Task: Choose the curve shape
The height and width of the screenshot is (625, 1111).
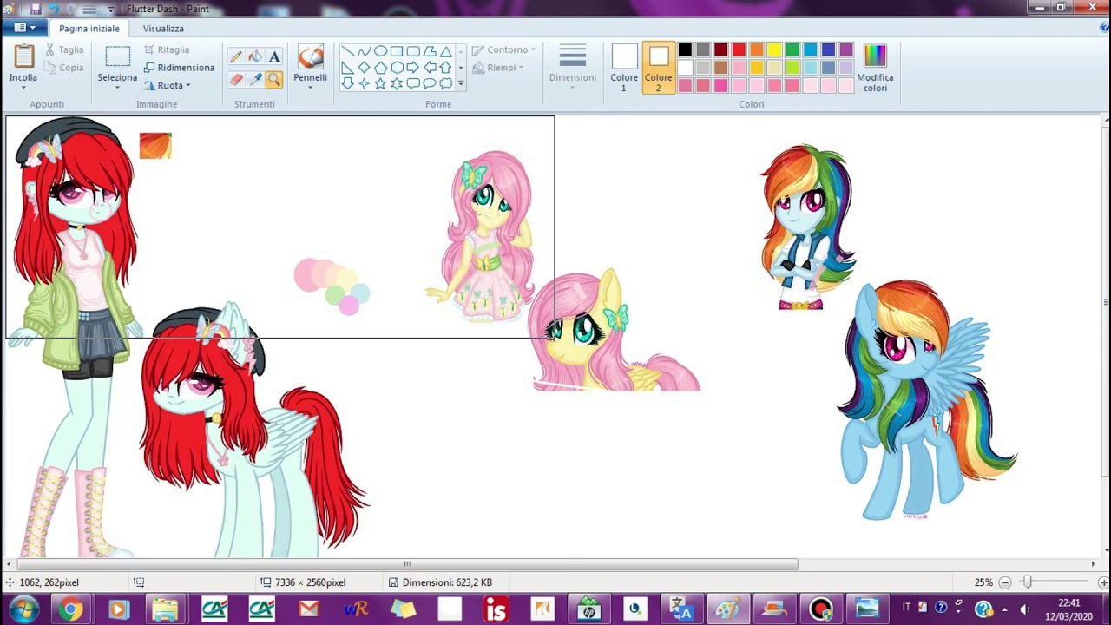Action: (x=364, y=51)
